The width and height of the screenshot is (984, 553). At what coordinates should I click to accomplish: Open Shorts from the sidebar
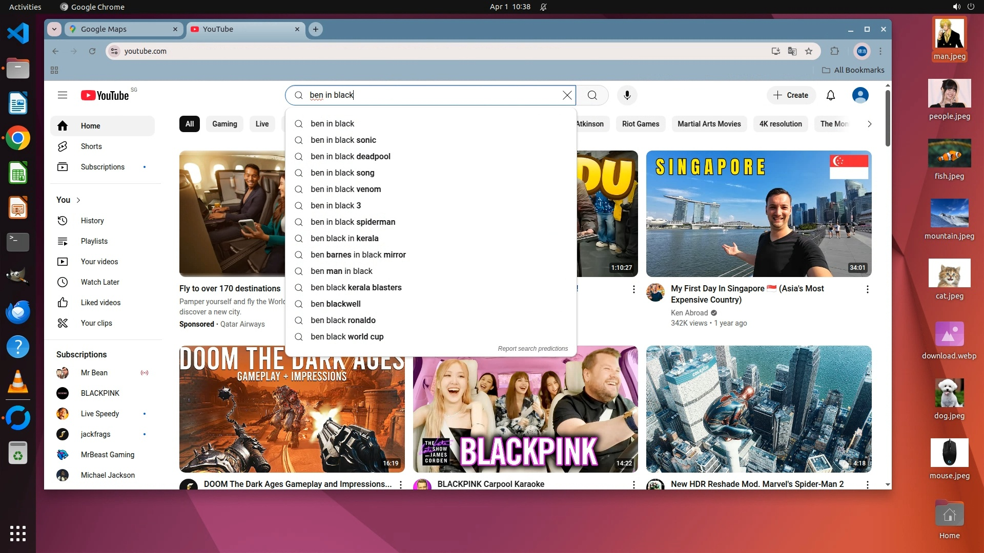91,146
